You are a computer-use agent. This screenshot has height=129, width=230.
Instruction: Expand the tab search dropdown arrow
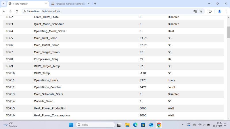4,4
